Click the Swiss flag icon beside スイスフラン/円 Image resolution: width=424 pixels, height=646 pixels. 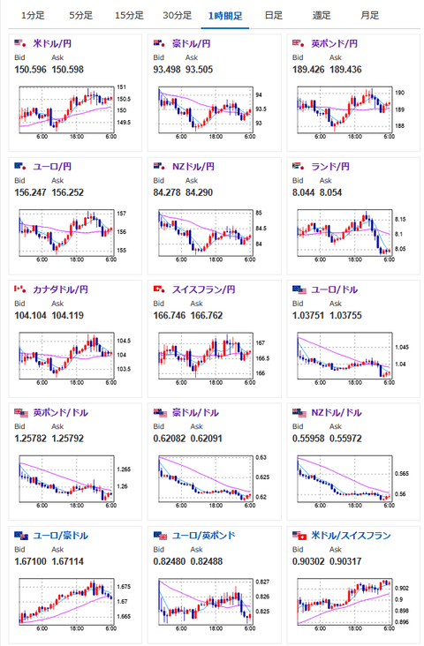pyautogui.click(x=160, y=289)
